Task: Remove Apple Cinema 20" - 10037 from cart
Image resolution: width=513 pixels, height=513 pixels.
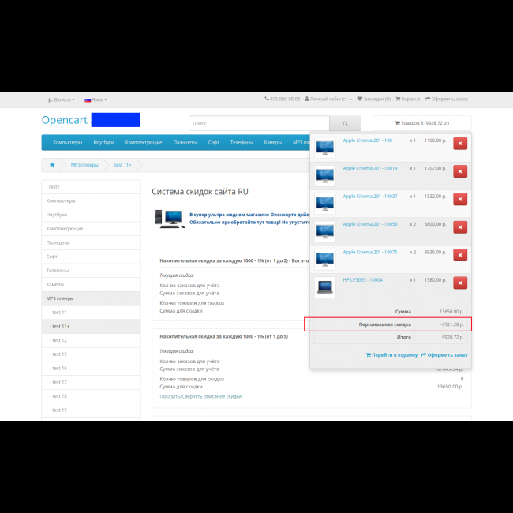Action: 460,199
